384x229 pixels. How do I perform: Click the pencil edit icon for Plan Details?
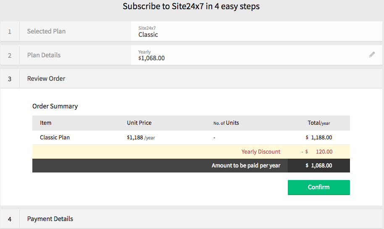click(x=372, y=54)
